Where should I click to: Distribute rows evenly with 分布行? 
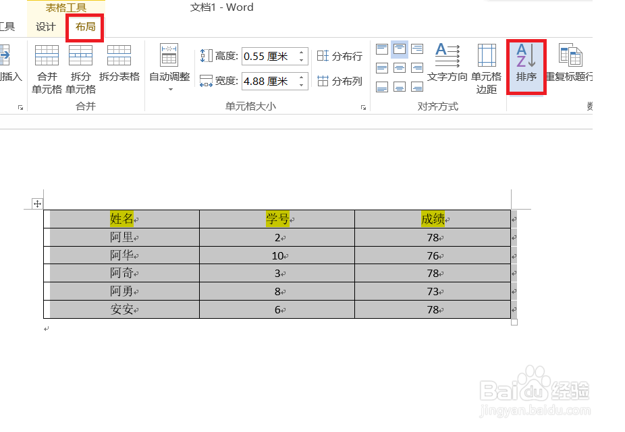339,57
